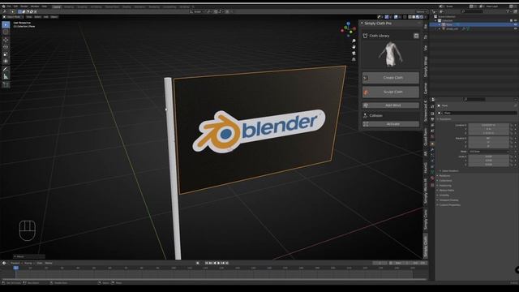Open the Render menu
The height and width of the screenshot is (292, 519).
tap(24, 6)
